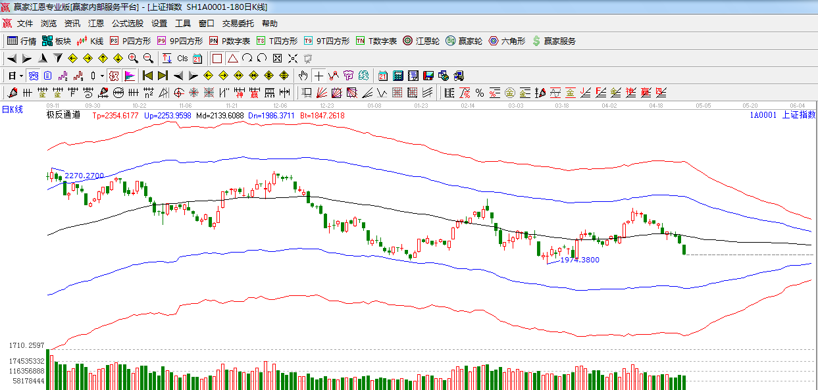Toggle the blue cloud pattern button

coord(34,75)
